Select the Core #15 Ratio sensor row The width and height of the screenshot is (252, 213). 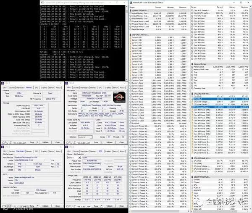[x=220, y=59]
